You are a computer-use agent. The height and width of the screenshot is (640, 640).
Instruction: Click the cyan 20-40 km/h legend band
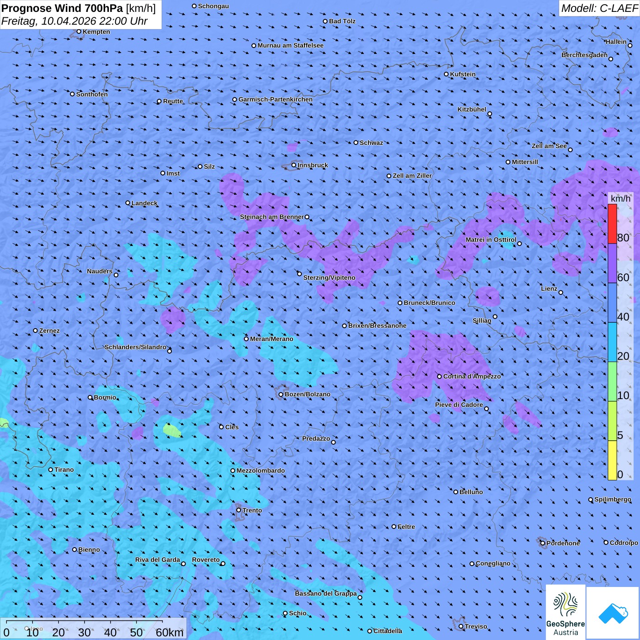612,342
